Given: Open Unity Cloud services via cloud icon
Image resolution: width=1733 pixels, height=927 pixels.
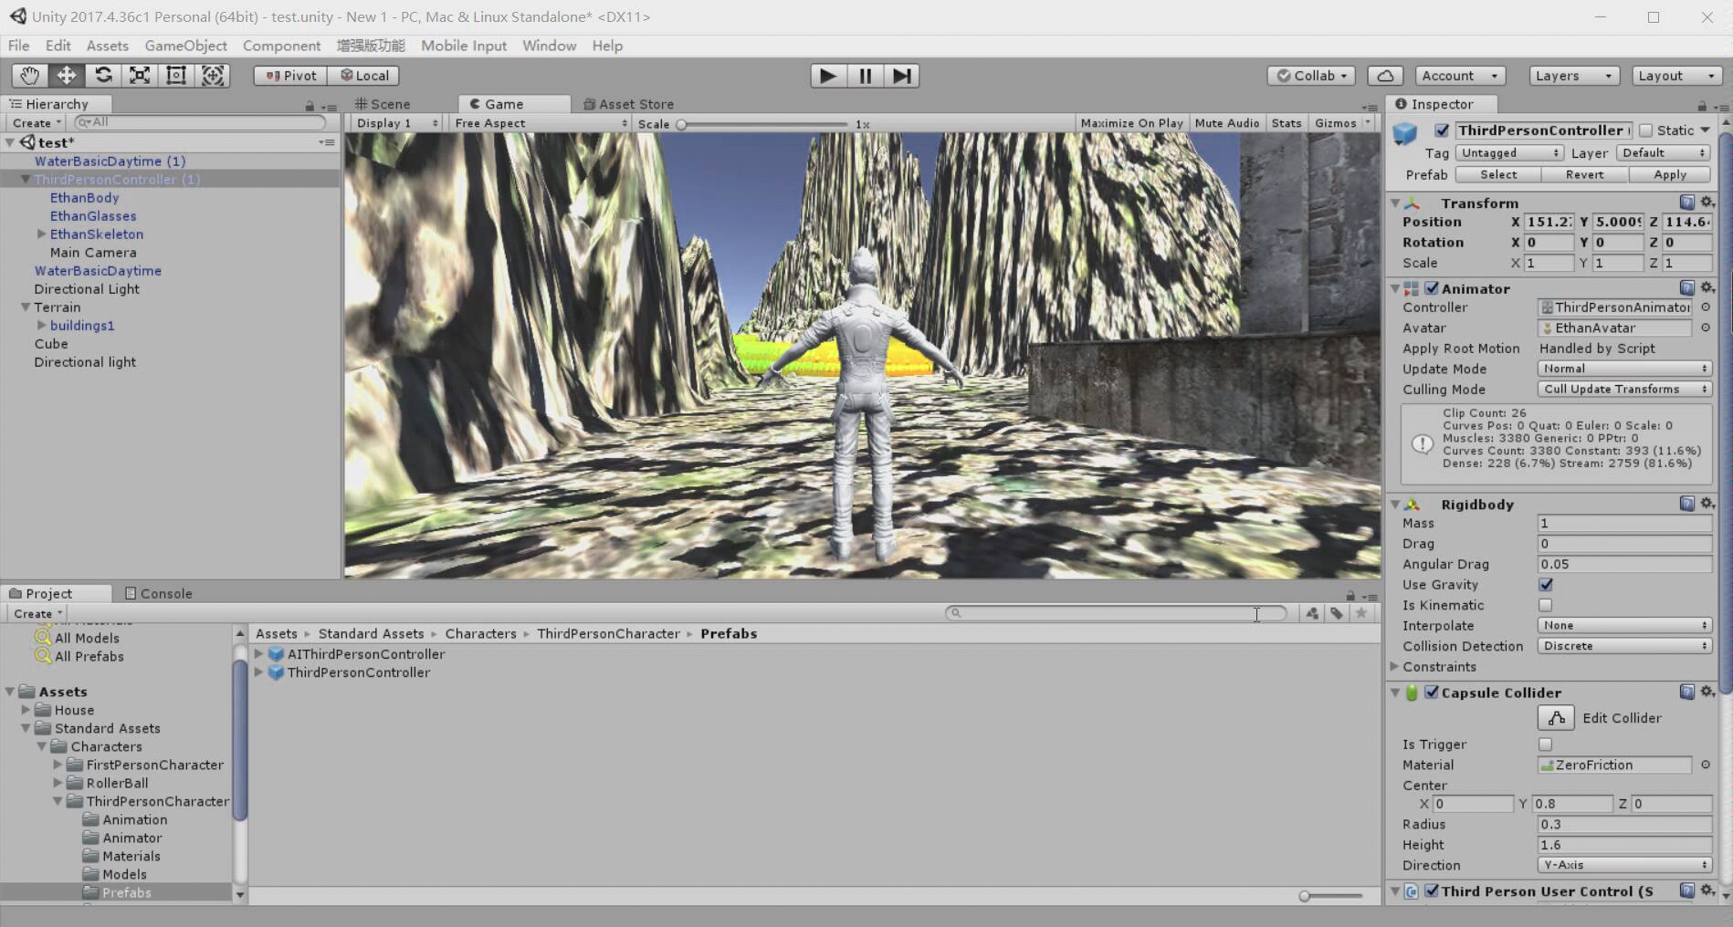Looking at the screenshot, I should [x=1385, y=76].
